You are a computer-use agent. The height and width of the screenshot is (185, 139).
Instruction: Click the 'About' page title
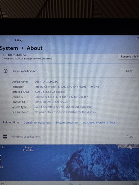[34, 48]
